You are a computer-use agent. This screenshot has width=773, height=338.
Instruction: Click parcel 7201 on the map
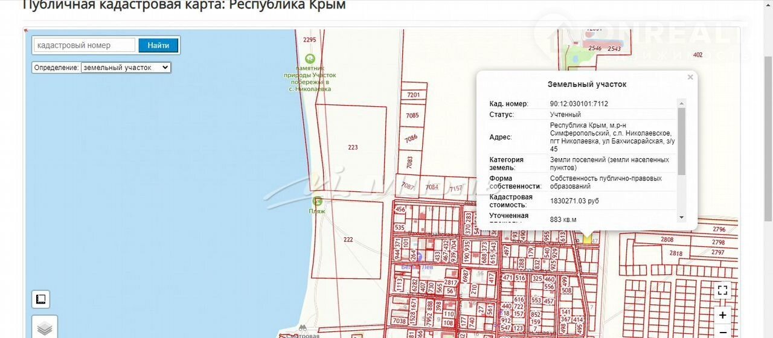tap(414, 95)
